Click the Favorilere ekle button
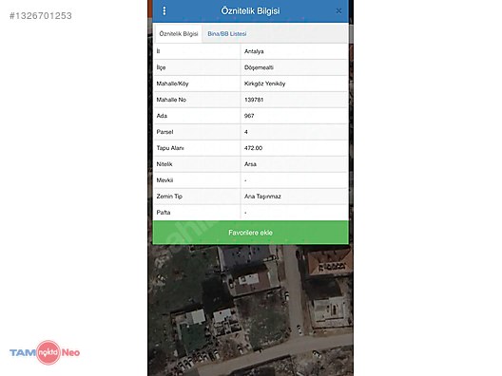Screen dimensions: 502x376 (250, 233)
